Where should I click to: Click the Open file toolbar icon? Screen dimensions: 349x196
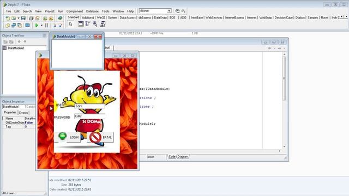pyautogui.click(x=14, y=18)
